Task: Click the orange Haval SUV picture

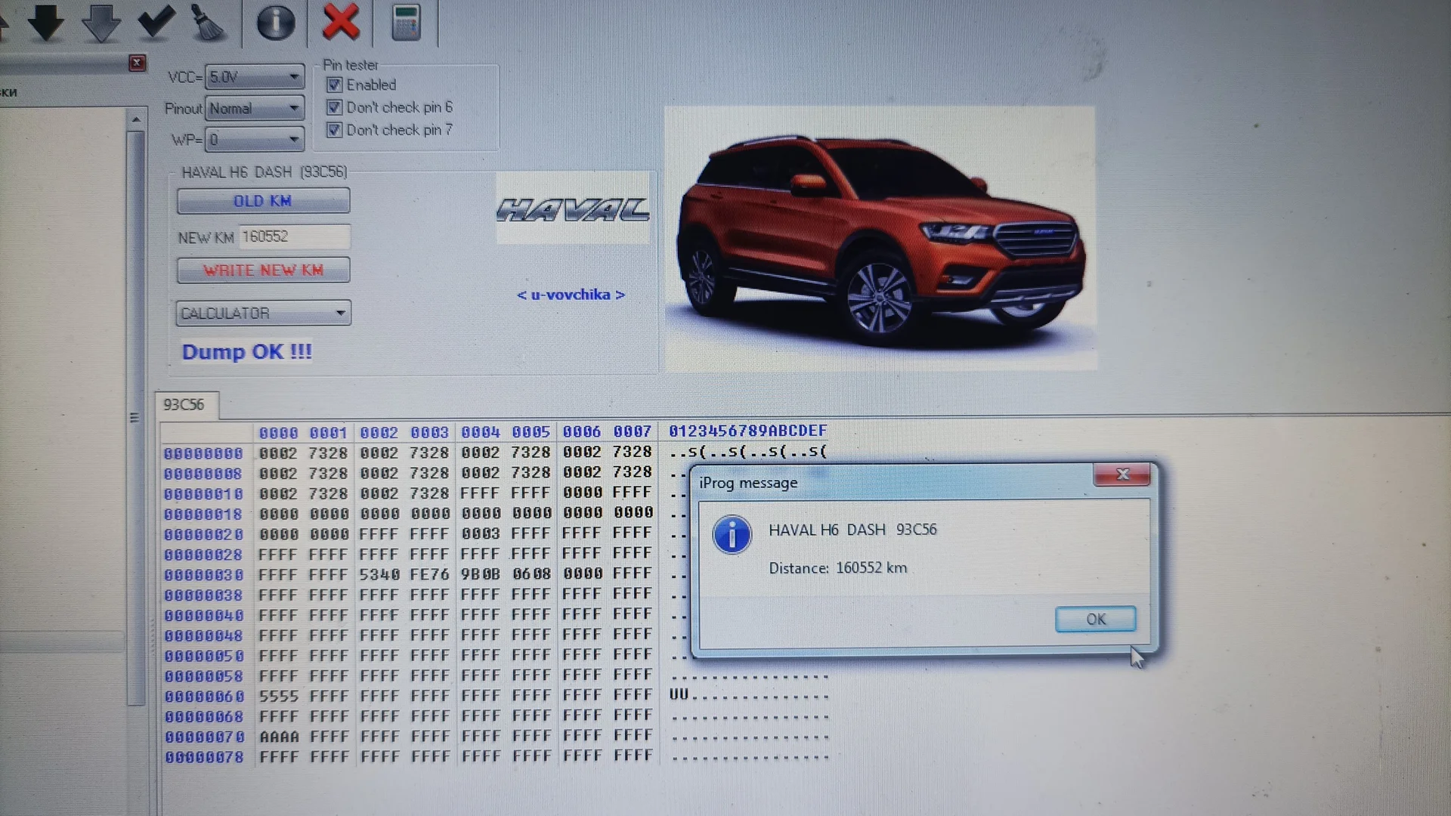Action: coord(880,238)
